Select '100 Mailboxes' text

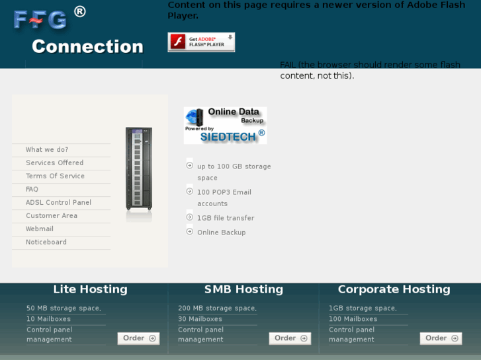click(x=353, y=318)
